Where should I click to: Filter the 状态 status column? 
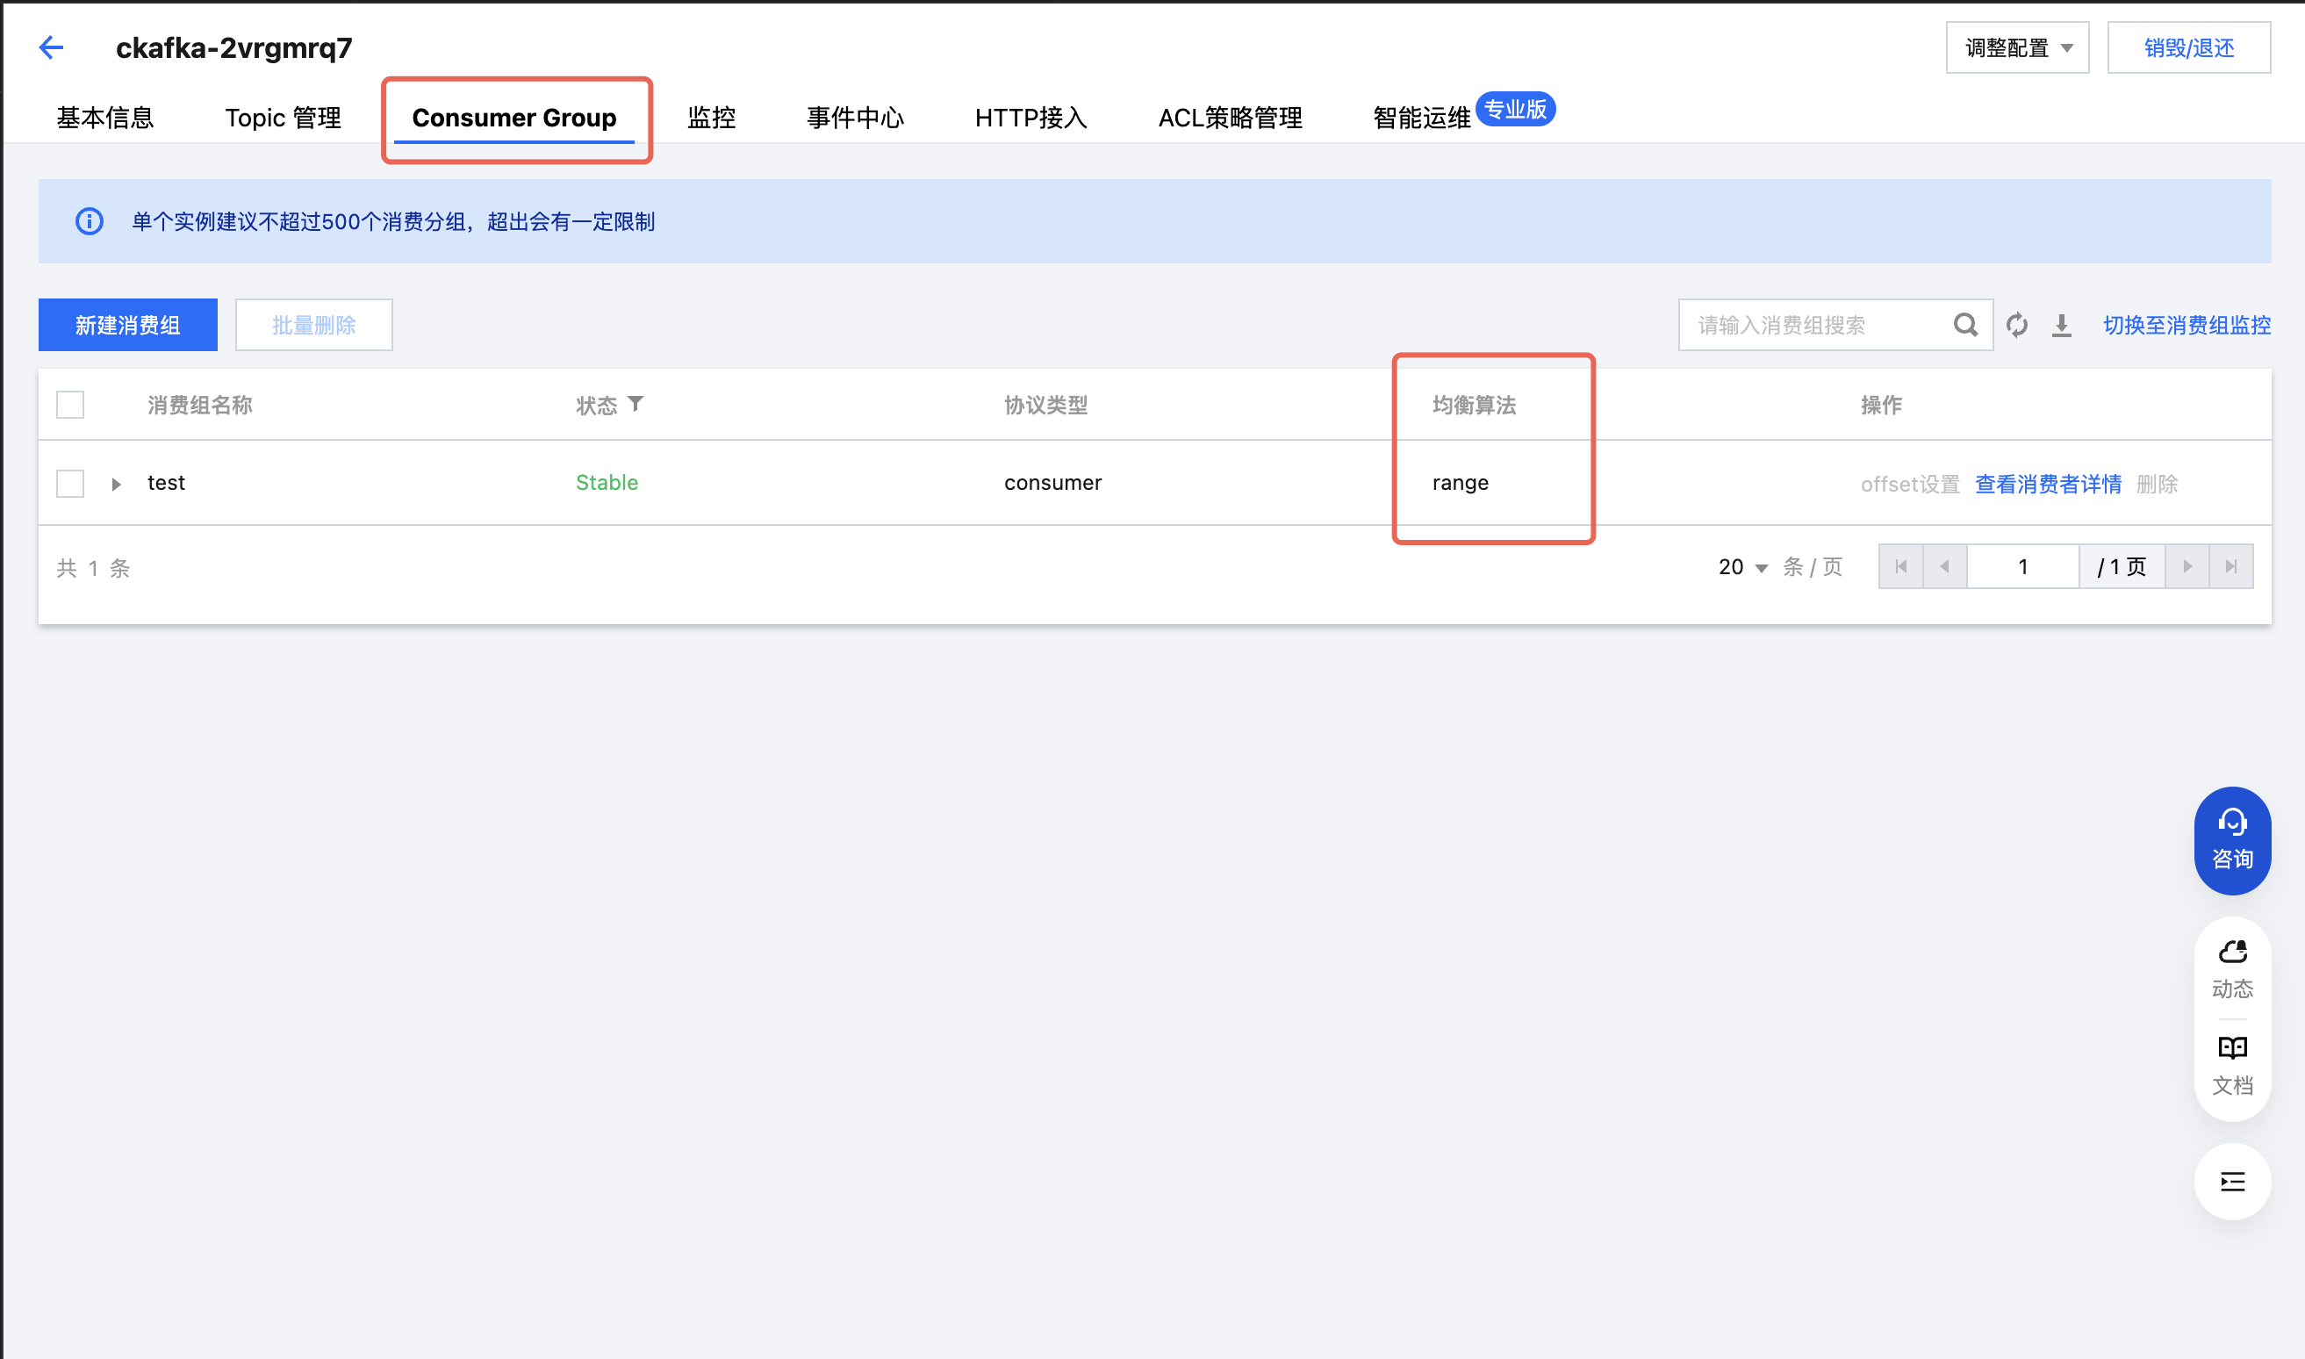[x=636, y=404]
